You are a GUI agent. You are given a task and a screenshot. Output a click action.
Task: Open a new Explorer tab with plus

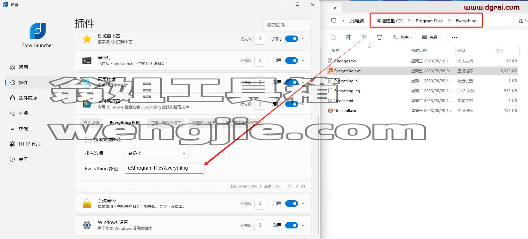click(x=349, y=8)
